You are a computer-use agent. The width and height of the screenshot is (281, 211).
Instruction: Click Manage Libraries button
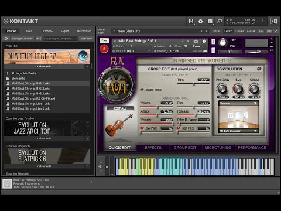click(22, 39)
